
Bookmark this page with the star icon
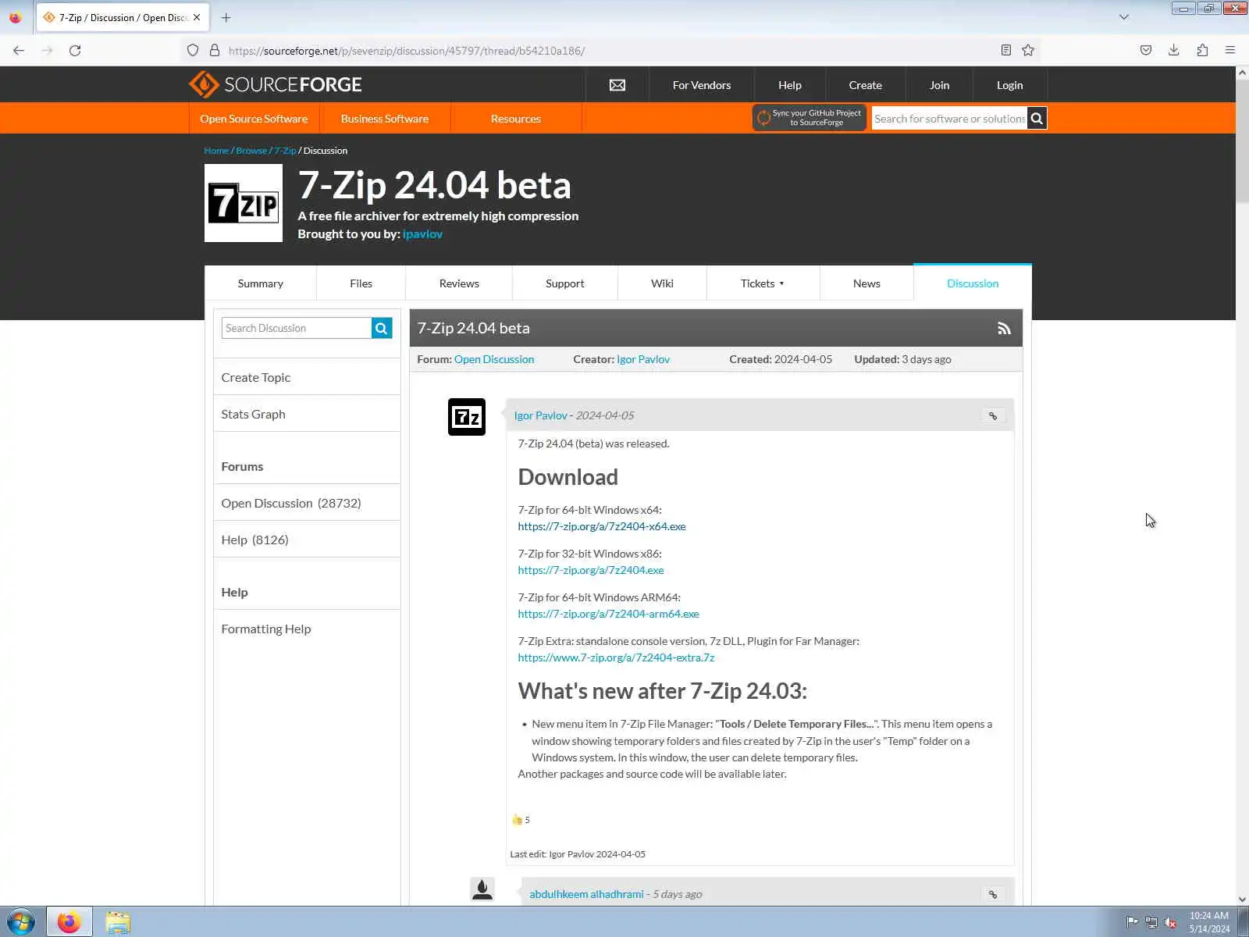point(1028,51)
